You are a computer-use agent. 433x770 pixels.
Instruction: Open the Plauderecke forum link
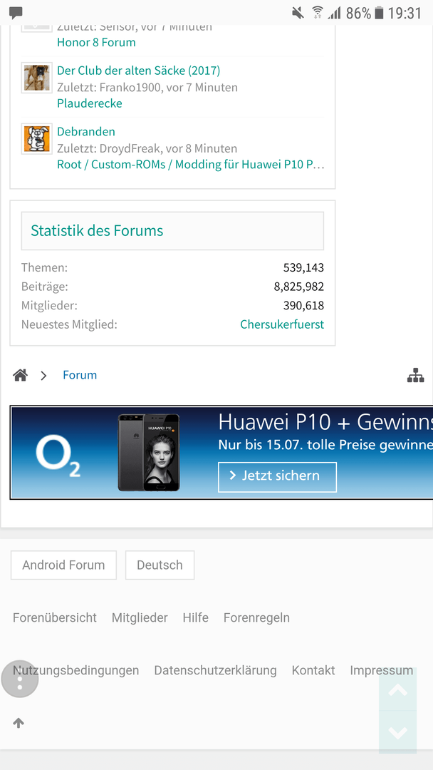[x=90, y=103]
